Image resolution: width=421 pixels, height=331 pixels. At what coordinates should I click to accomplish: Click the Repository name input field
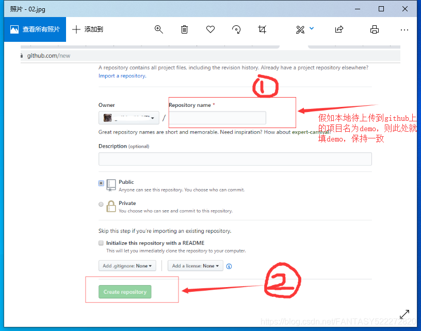218,118
